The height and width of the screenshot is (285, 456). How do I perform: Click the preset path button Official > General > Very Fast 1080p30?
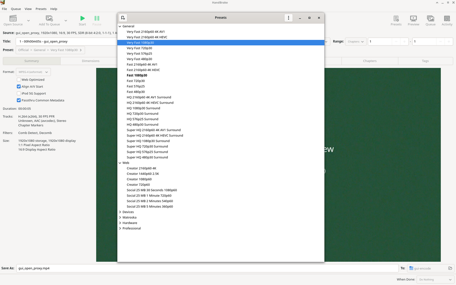pos(50,50)
